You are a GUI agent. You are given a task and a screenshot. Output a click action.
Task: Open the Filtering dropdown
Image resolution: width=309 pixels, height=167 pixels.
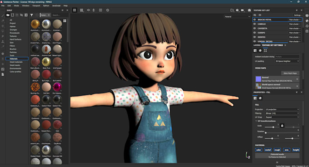coord(282,113)
